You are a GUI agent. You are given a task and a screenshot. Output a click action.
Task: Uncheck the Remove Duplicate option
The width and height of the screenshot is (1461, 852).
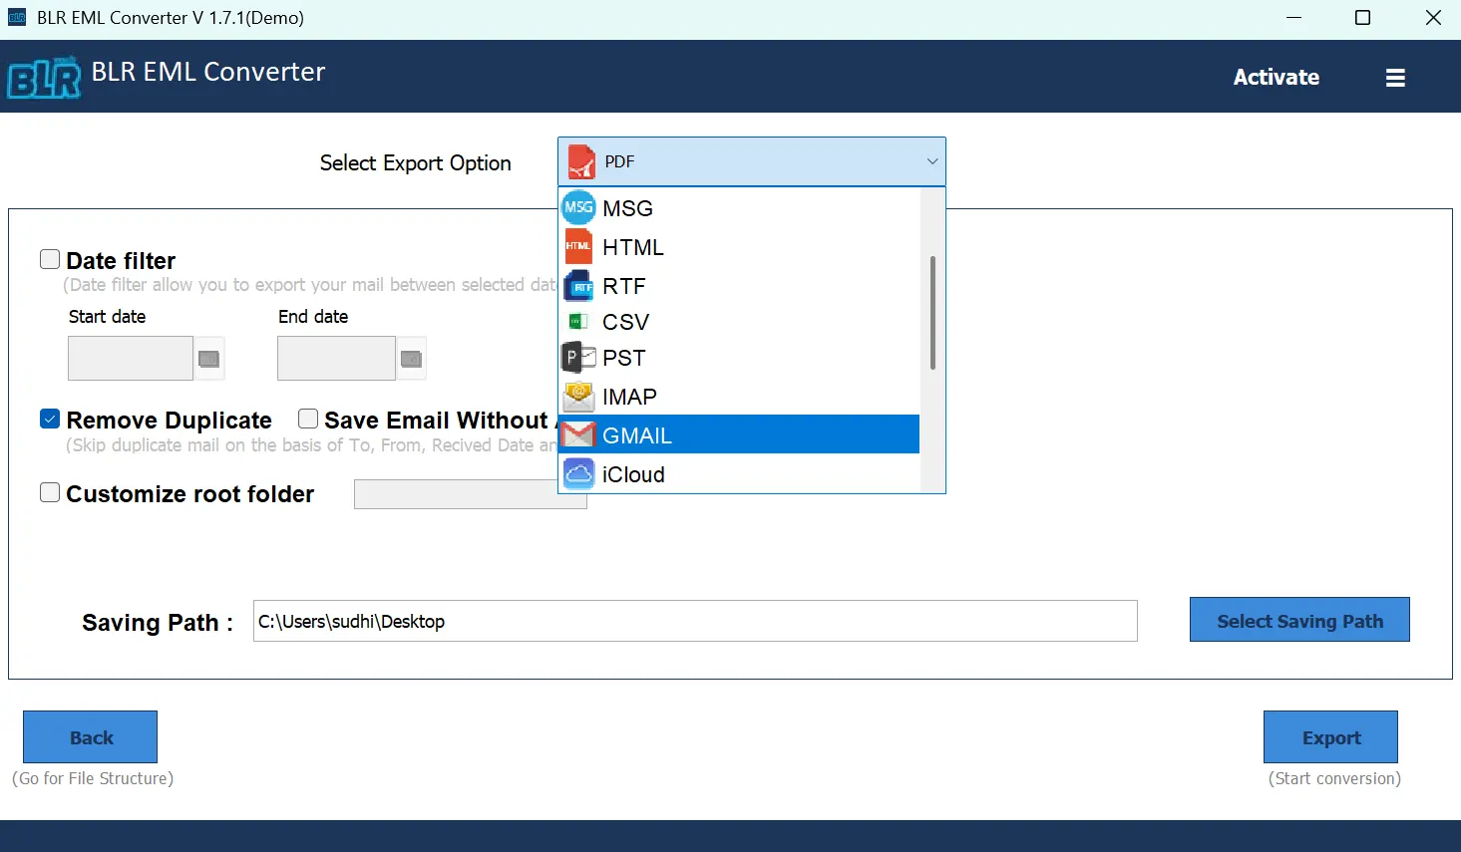[x=49, y=419]
